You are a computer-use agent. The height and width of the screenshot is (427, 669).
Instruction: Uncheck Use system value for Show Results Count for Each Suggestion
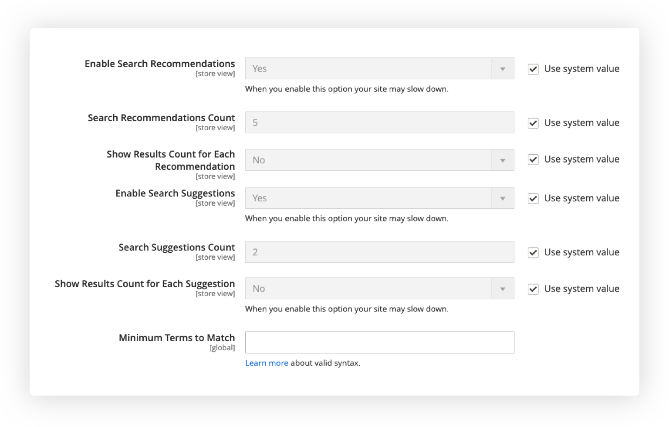pyautogui.click(x=533, y=288)
